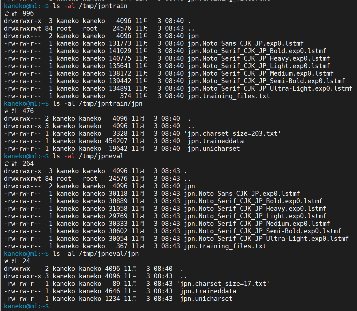357x311 pixels.
Task: Click the jpn directory under the jpntrain listing
Action: point(193,36)
